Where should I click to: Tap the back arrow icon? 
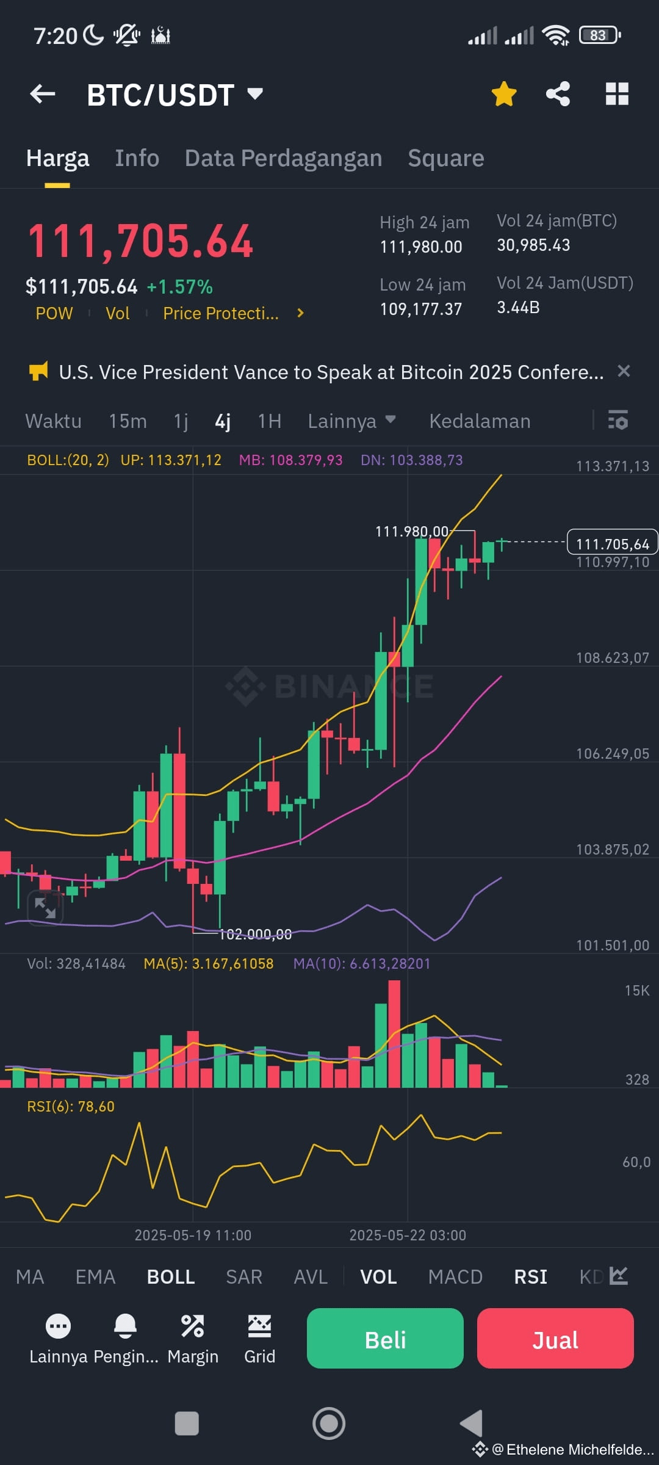(x=43, y=94)
